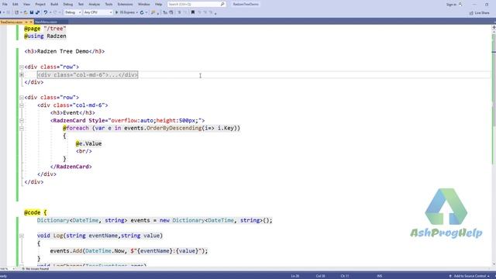The image size is (496, 279).
Task: Click the search magnifier icon
Action: (x=222, y=5)
